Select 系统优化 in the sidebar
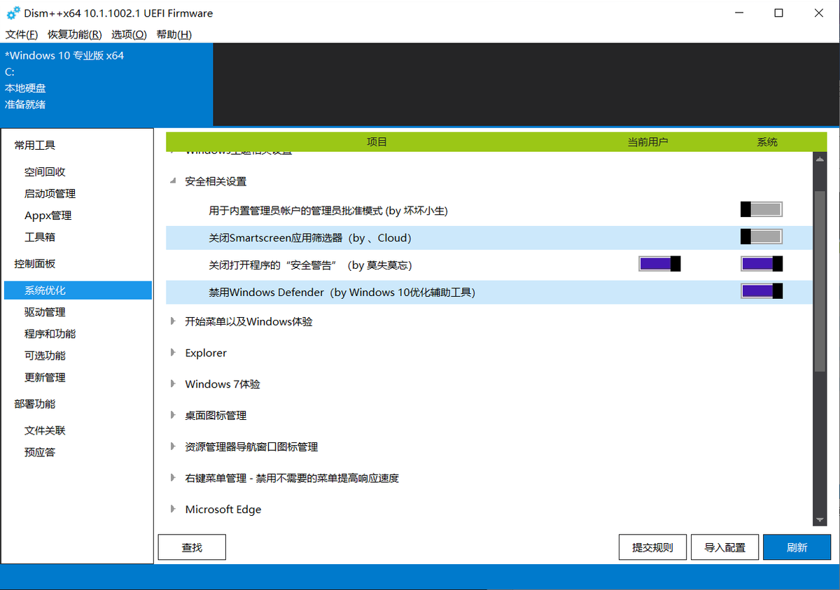This screenshot has height=590, width=840. [x=78, y=290]
